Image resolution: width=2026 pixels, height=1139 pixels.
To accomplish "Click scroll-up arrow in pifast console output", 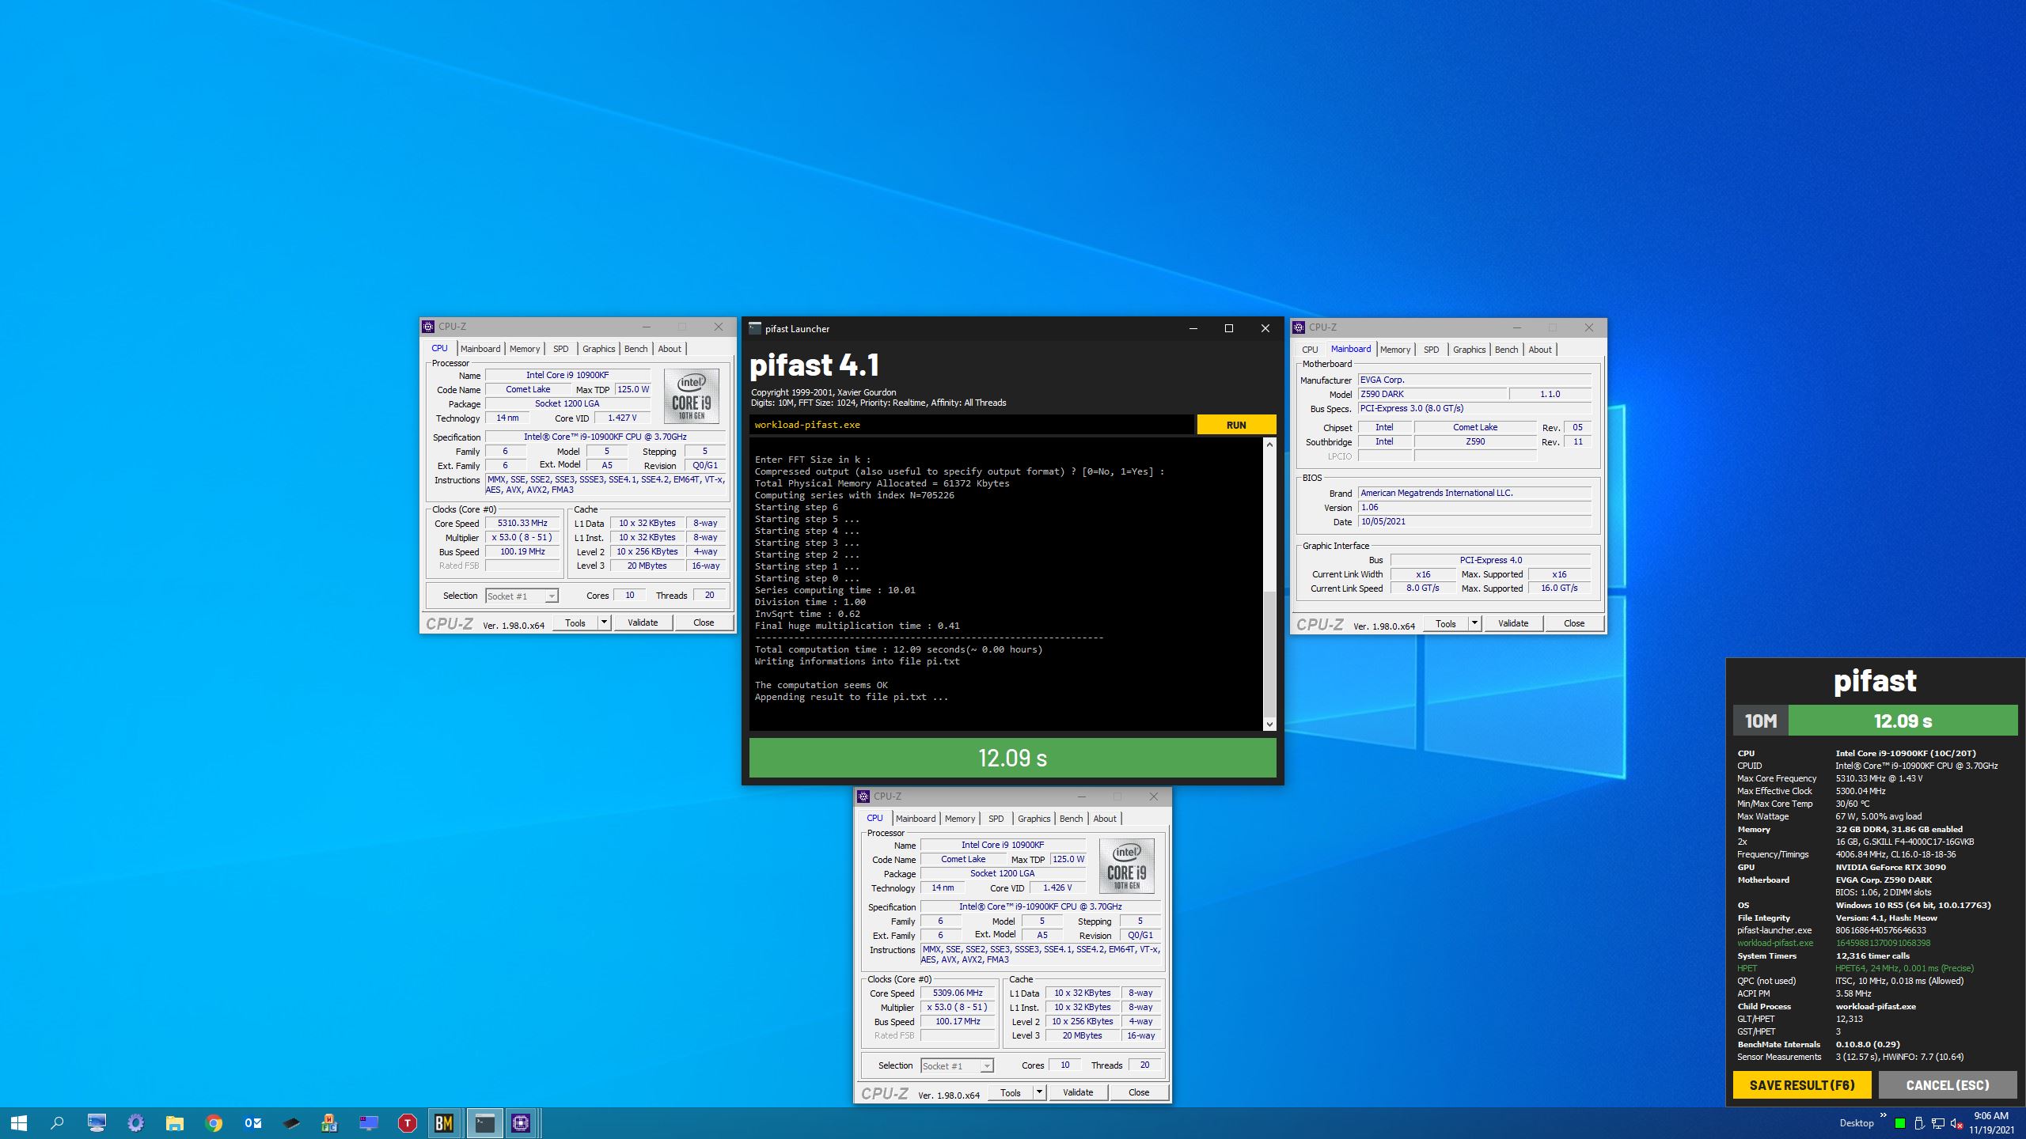I will point(1269,445).
